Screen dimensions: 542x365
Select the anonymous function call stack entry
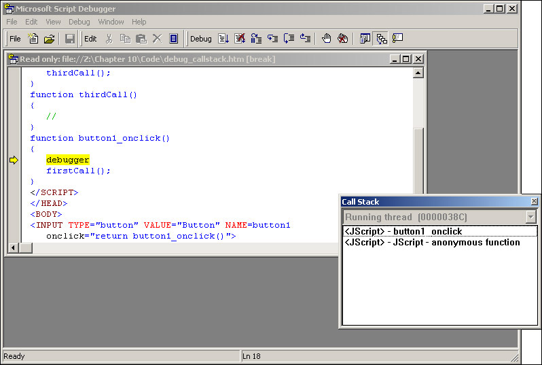[x=432, y=243]
